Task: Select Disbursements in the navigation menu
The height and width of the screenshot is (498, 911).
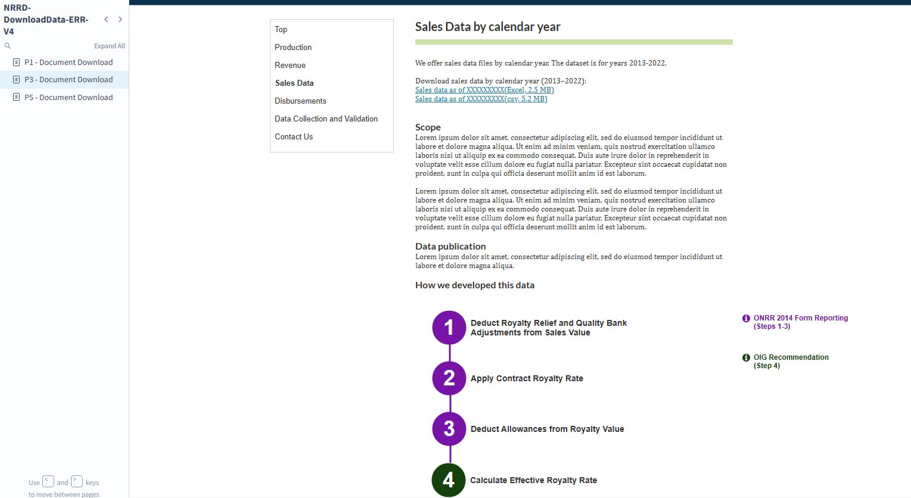Action: pyautogui.click(x=300, y=101)
